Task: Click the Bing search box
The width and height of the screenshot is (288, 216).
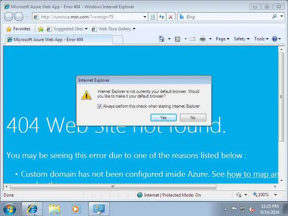Action: 225,17
